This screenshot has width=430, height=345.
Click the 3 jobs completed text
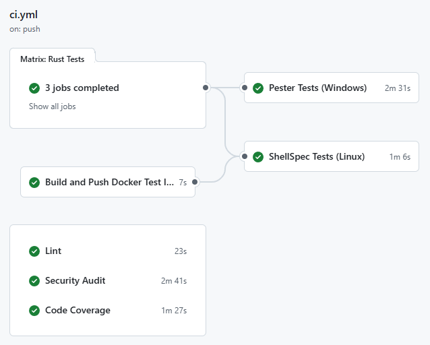point(82,88)
